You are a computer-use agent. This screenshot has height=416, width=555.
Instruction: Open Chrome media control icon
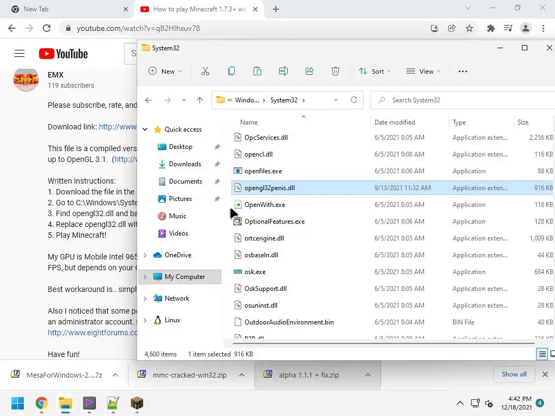(508, 28)
